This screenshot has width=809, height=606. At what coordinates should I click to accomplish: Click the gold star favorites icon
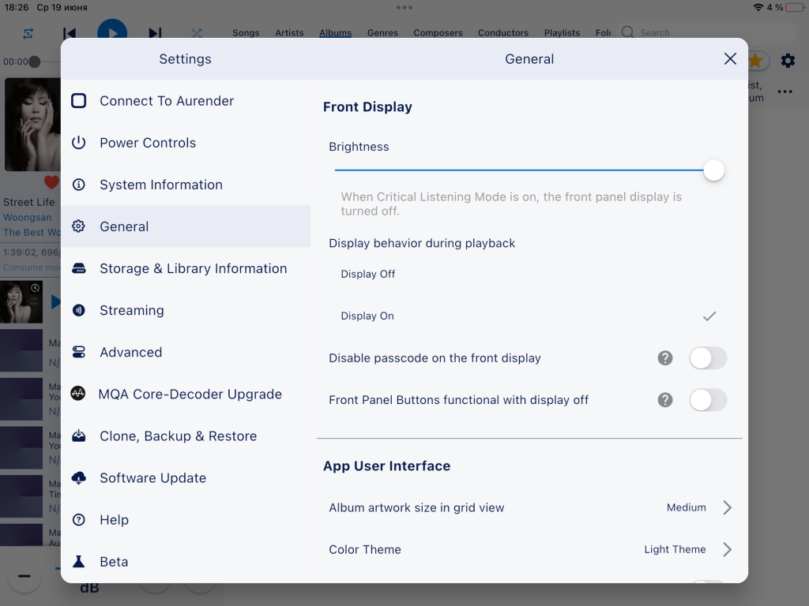click(x=756, y=61)
